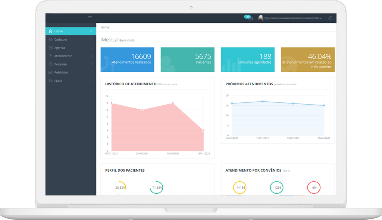Open the Ajuda menu item

click(x=71, y=80)
